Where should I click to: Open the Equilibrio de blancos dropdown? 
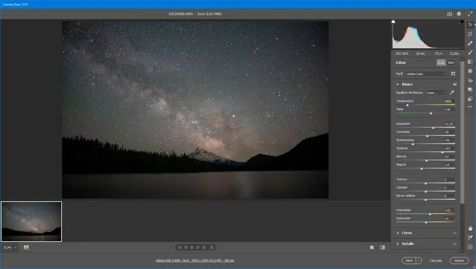(x=436, y=93)
